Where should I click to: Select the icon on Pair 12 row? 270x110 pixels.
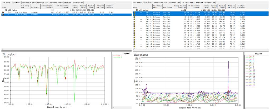pos(134,38)
